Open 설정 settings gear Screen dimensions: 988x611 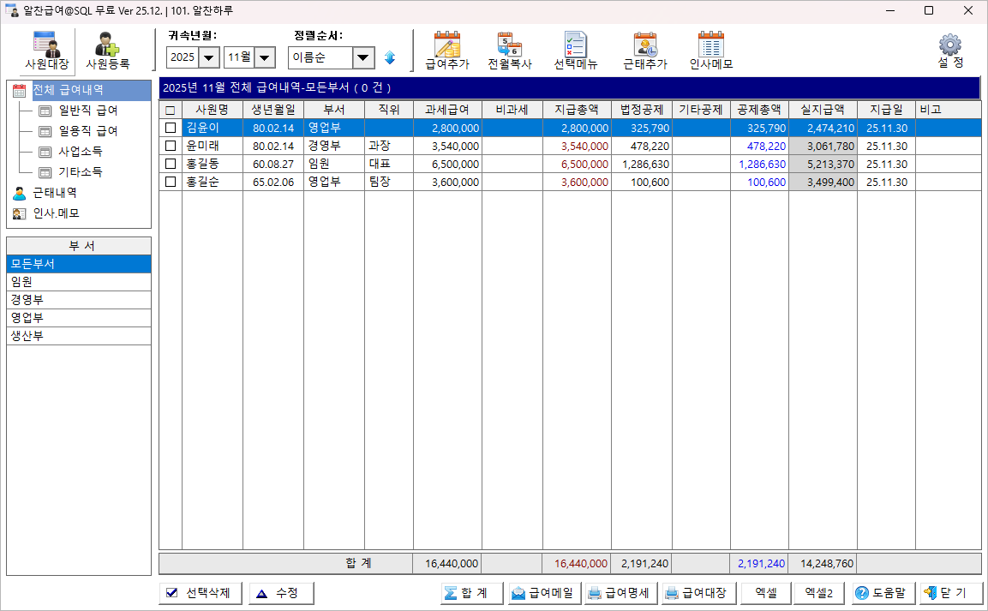(x=950, y=51)
